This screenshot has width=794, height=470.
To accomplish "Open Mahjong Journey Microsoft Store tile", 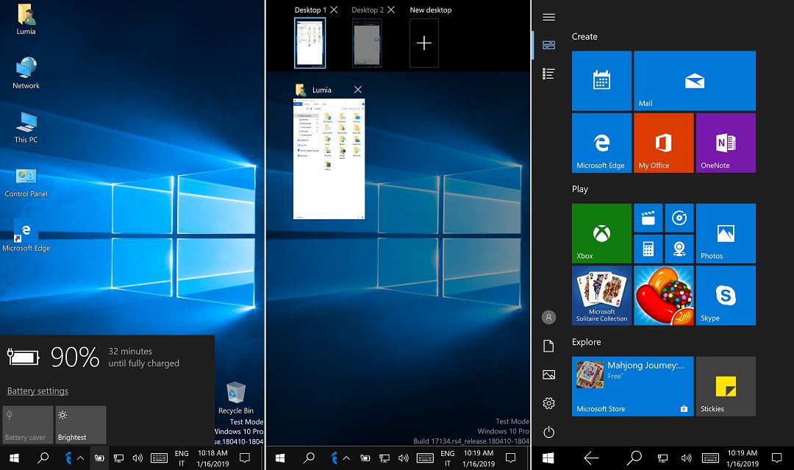I will (x=632, y=386).
